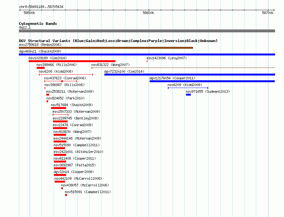Open esv22478 (Conrad2009) variant label
Screen dimensions: 284x217
click(x=73, y=125)
